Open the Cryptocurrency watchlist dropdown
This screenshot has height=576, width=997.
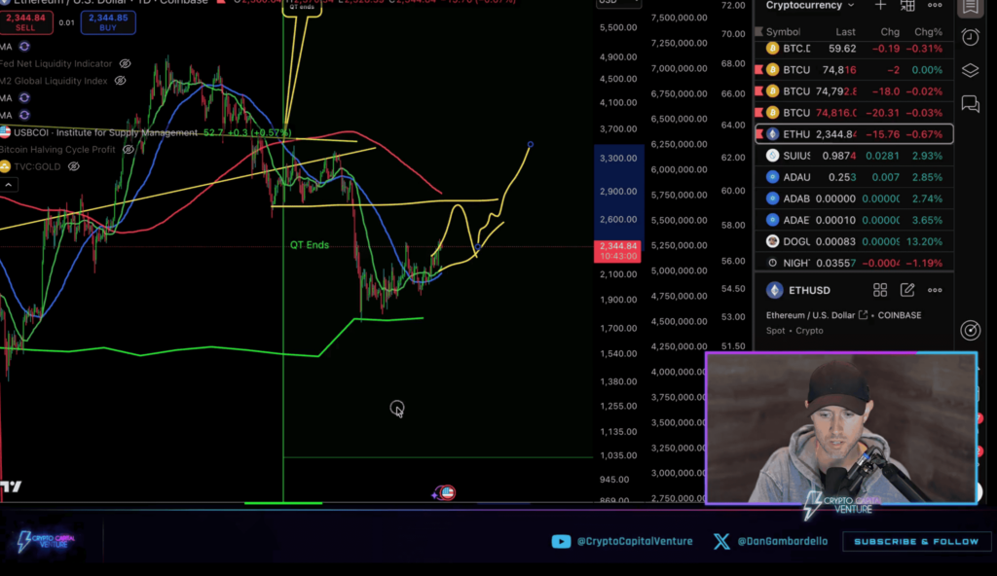coord(809,5)
